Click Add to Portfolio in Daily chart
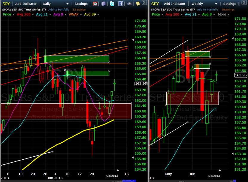 point(59,10)
